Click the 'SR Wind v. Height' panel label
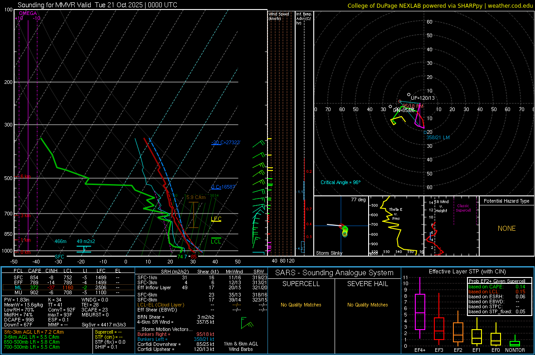The image size is (535, 355). (x=442, y=206)
